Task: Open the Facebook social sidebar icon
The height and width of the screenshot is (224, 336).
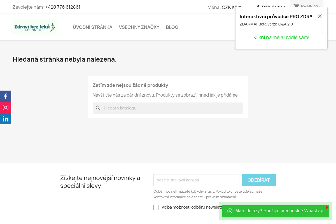Action: (x=6, y=96)
